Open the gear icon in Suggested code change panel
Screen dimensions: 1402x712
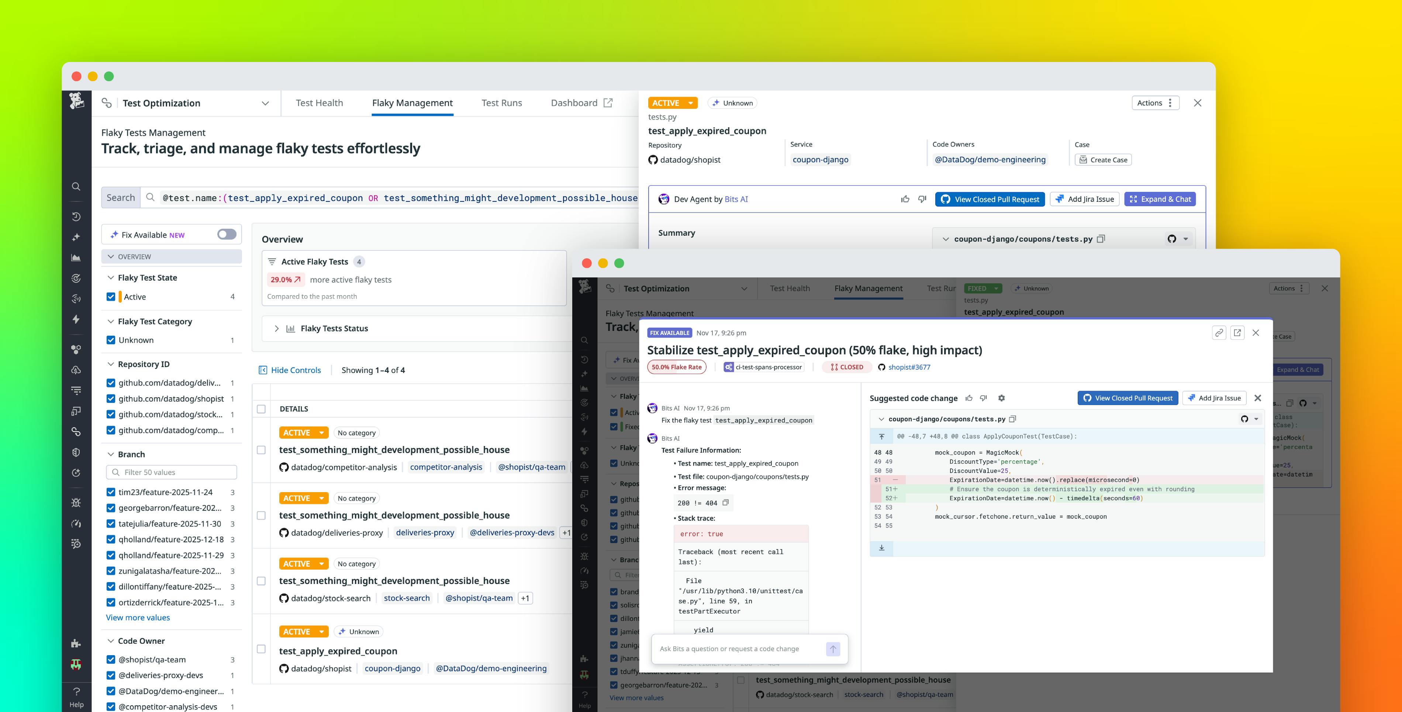tap(1001, 398)
